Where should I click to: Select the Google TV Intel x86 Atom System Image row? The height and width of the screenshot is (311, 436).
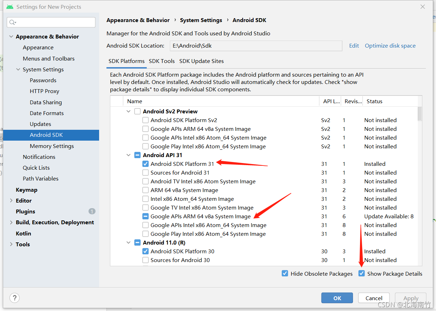click(264, 207)
